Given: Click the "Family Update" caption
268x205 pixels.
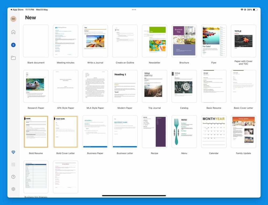Looking at the screenshot, I should (x=244, y=153).
